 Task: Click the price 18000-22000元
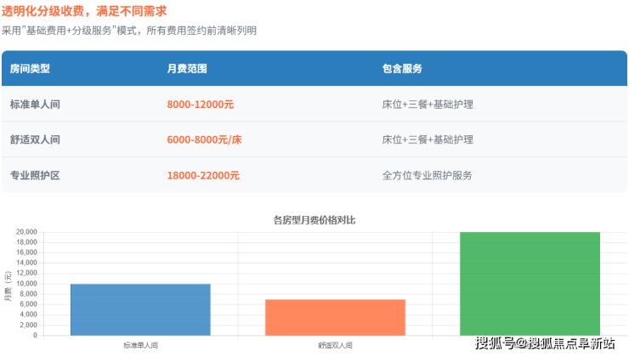pos(203,175)
